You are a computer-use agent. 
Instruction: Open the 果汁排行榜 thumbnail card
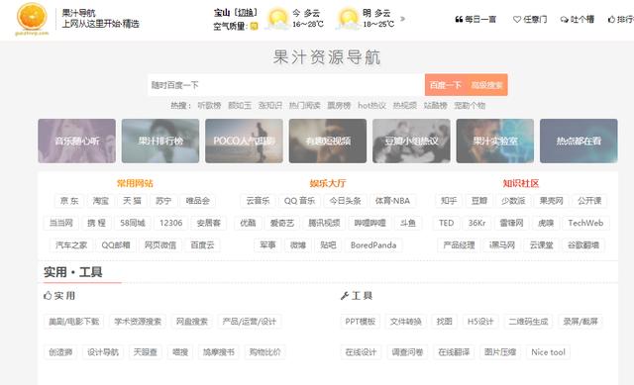tap(160, 141)
